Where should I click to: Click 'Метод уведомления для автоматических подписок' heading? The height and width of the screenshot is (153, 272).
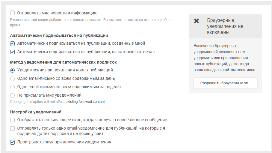pos(63,62)
